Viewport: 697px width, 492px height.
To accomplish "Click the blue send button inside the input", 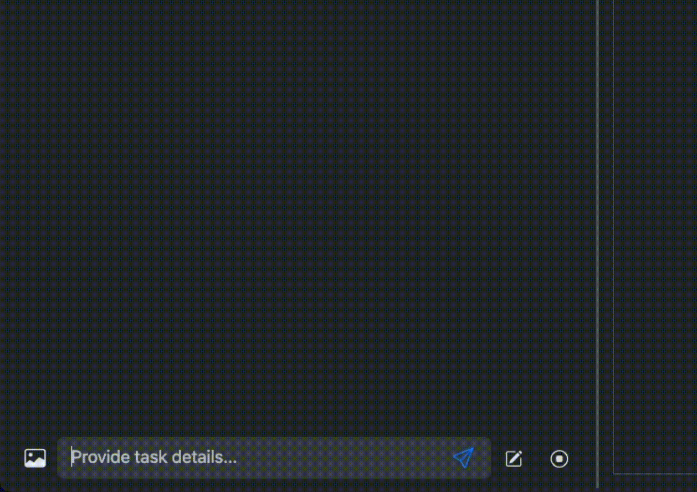I will [x=463, y=458].
